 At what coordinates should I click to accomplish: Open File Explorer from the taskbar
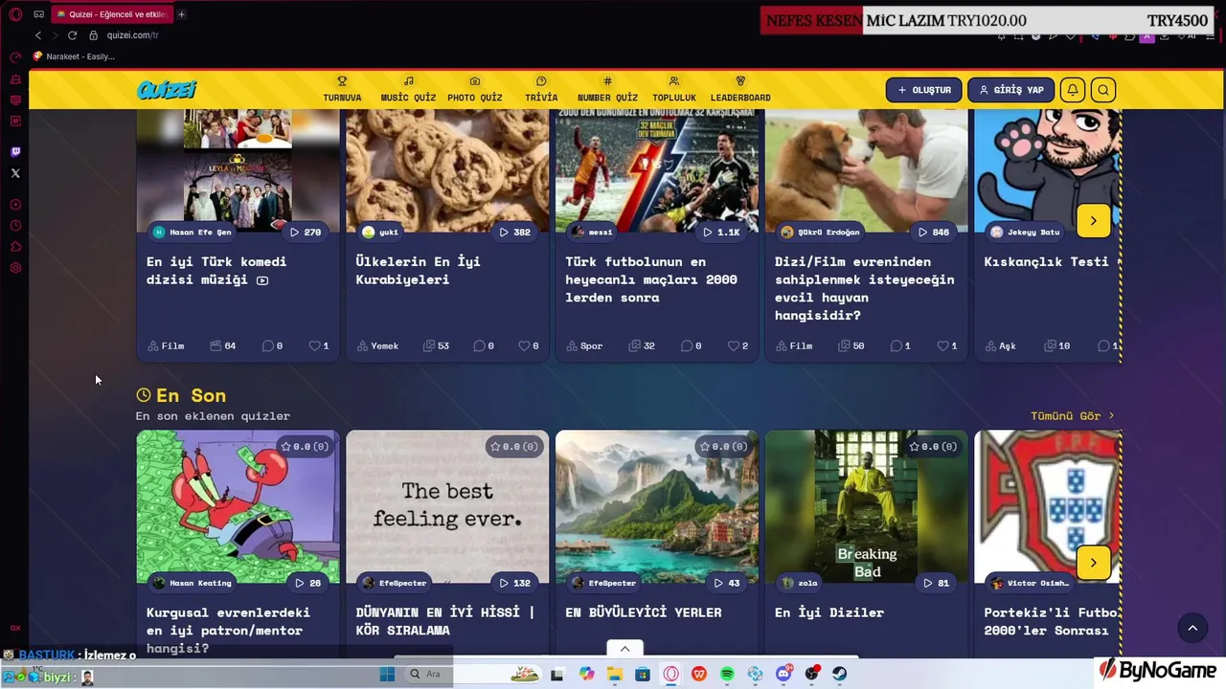(x=614, y=675)
